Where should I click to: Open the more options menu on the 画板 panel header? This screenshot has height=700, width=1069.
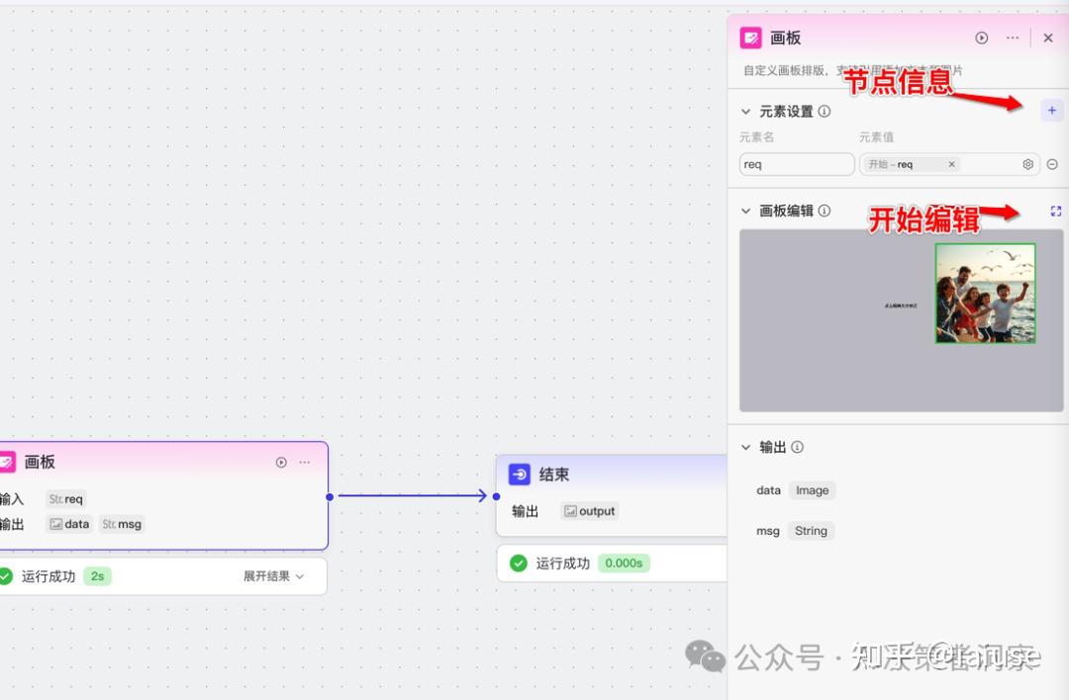1012,38
